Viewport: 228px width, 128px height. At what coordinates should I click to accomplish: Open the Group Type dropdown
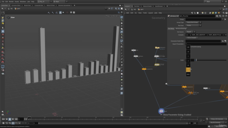pyautogui.click(x=193, y=22)
